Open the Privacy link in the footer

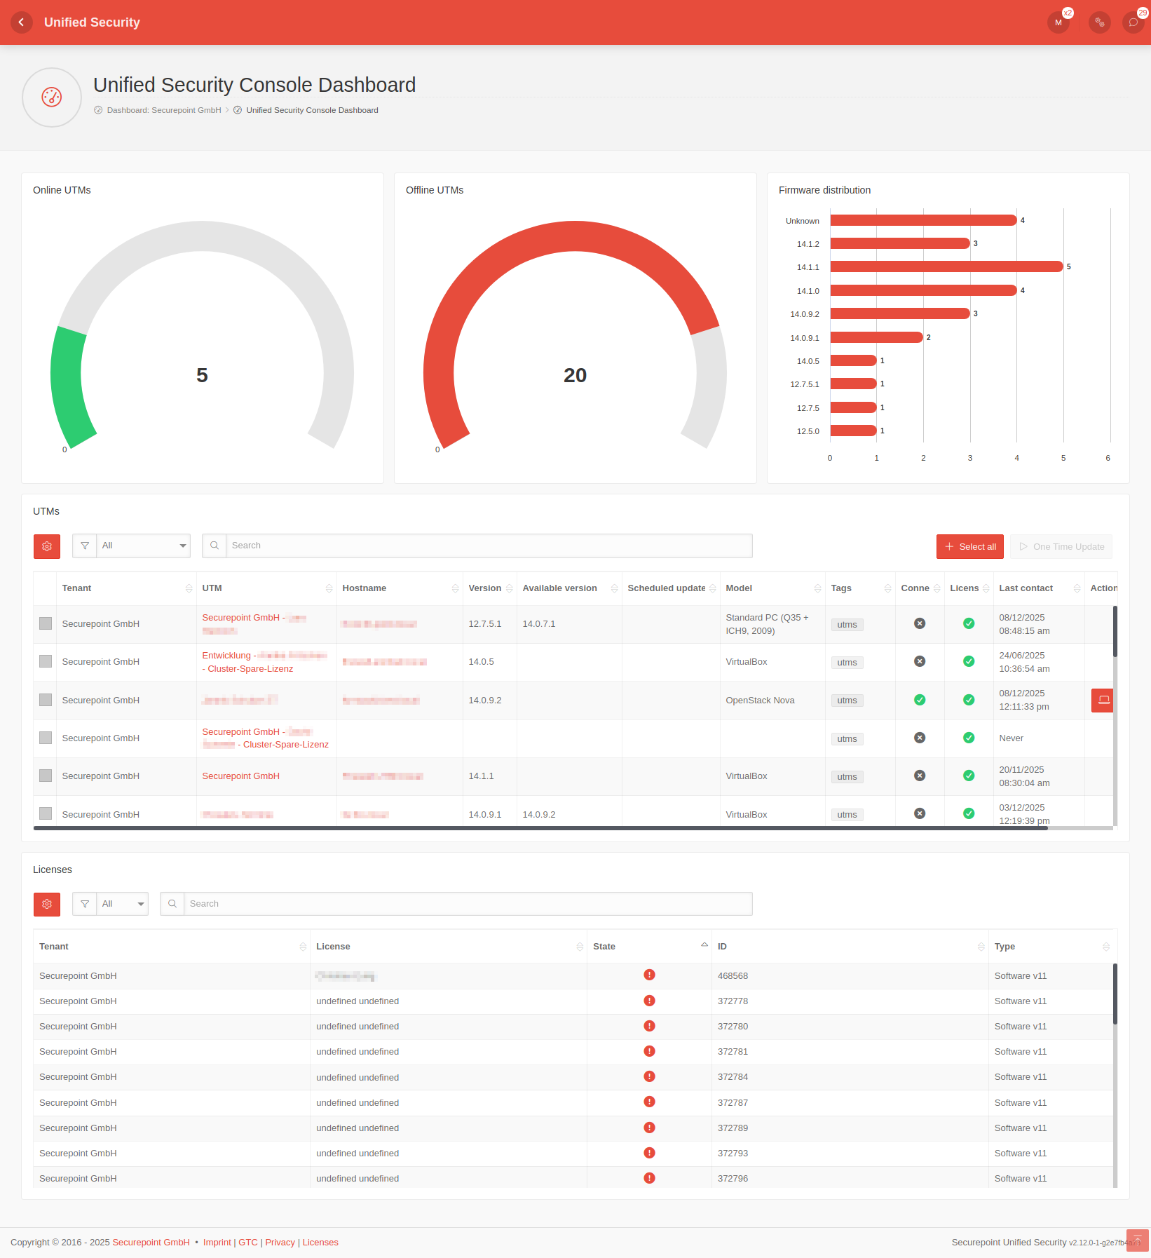280,1242
